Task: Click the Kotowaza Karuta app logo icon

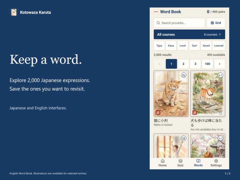Action: point(14,12)
